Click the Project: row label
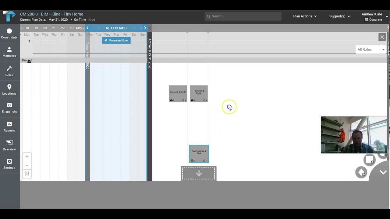This screenshot has height=219, width=390. (x=27, y=60)
